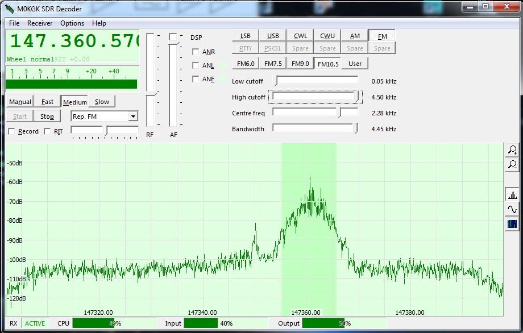Click the 147380.00 frequency label
Image resolution: width=523 pixels, height=333 pixels.
[x=410, y=313]
